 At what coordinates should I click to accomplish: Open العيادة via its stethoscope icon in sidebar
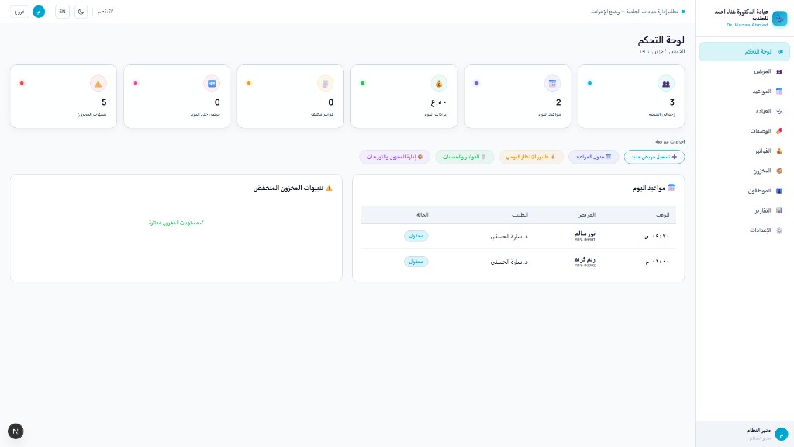point(779,112)
